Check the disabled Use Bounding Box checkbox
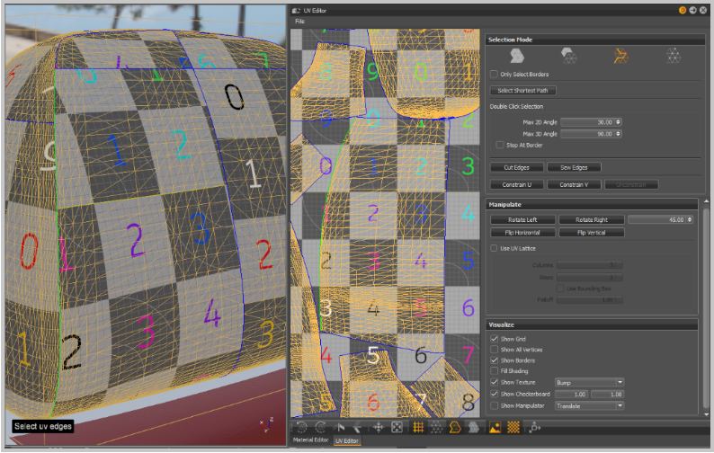The width and height of the screenshot is (714, 453). point(560,289)
